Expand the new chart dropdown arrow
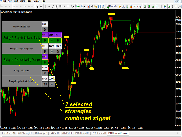Screen dimensions: 182x137 point(80,6)
